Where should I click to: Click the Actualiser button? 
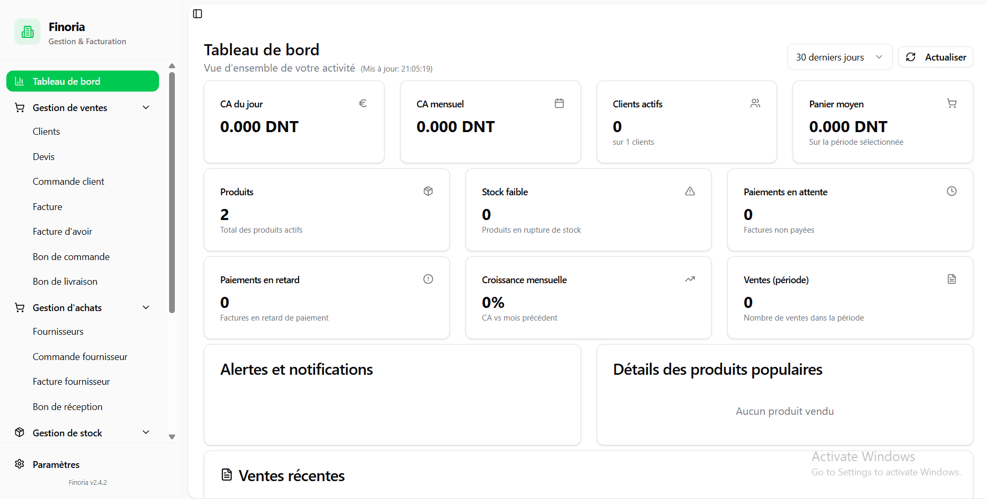[x=935, y=57]
